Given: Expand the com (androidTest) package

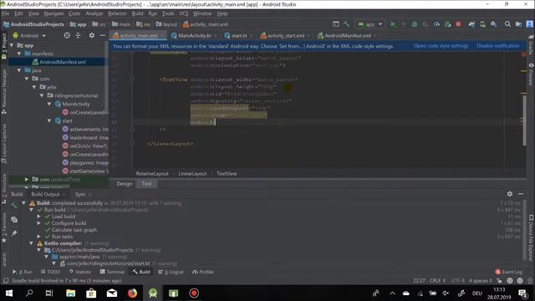Looking at the screenshot, I should coord(27,179).
